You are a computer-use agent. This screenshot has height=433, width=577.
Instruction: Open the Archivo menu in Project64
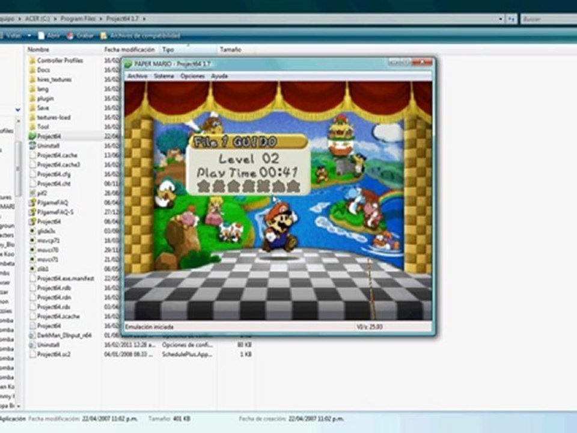(x=137, y=76)
